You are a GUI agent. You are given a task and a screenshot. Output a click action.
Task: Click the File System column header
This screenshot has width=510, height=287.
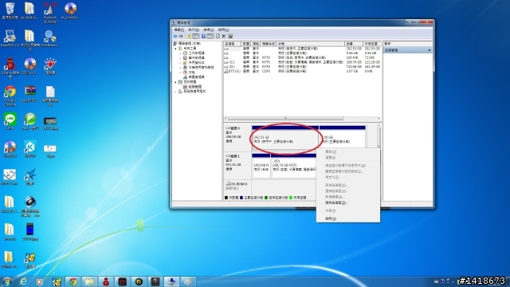tap(269, 44)
